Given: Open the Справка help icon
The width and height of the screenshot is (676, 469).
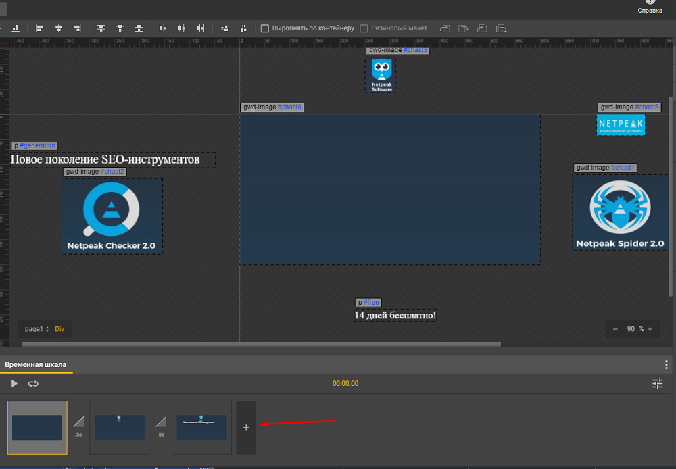Looking at the screenshot, I should [x=650, y=3].
